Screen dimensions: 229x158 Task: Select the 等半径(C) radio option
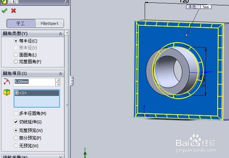click(16, 41)
